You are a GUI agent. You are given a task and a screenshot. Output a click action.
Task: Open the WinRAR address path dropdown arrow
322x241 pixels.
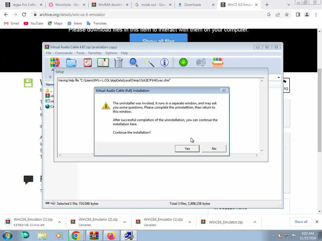(279, 78)
